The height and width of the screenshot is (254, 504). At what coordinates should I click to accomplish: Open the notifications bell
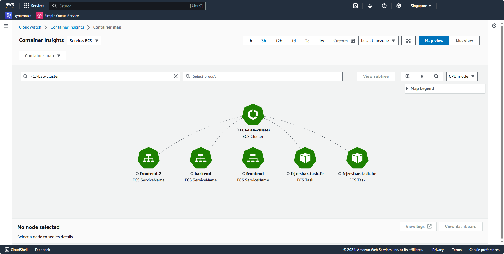[x=370, y=6]
